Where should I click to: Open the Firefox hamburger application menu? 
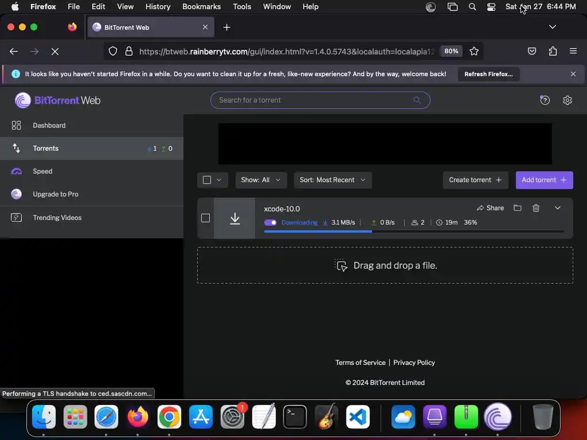pyautogui.click(x=573, y=51)
